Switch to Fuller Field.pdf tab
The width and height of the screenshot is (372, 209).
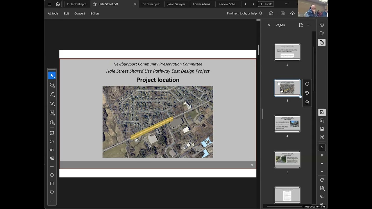(77, 4)
